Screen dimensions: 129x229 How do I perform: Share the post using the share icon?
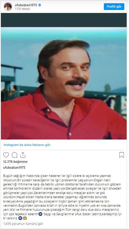coord(23,155)
